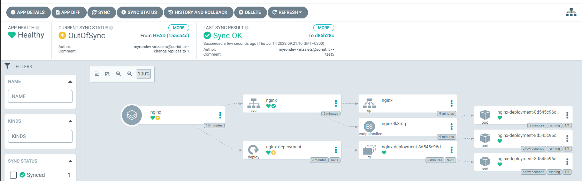Click the Sync OK result text

pos(228,35)
